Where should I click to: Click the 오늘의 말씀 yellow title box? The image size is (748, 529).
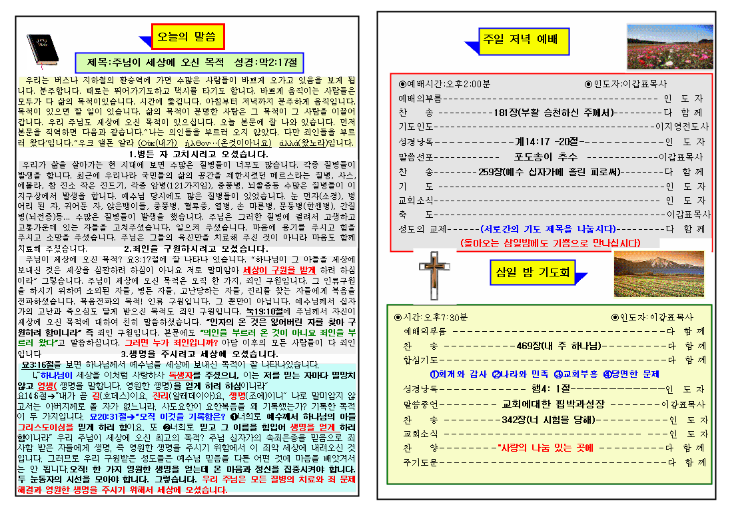(x=187, y=37)
